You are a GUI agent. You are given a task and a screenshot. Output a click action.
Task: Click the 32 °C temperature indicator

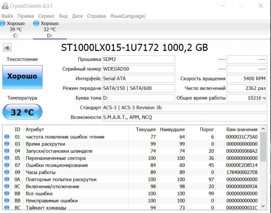point(22,112)
